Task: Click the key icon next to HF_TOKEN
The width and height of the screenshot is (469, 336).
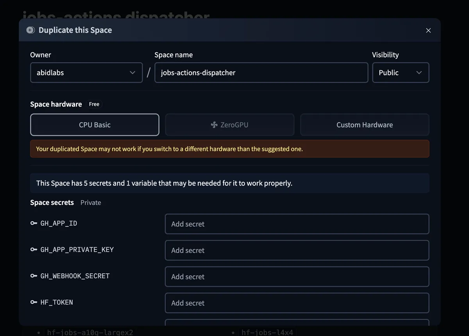Action: tap(34, 302)
